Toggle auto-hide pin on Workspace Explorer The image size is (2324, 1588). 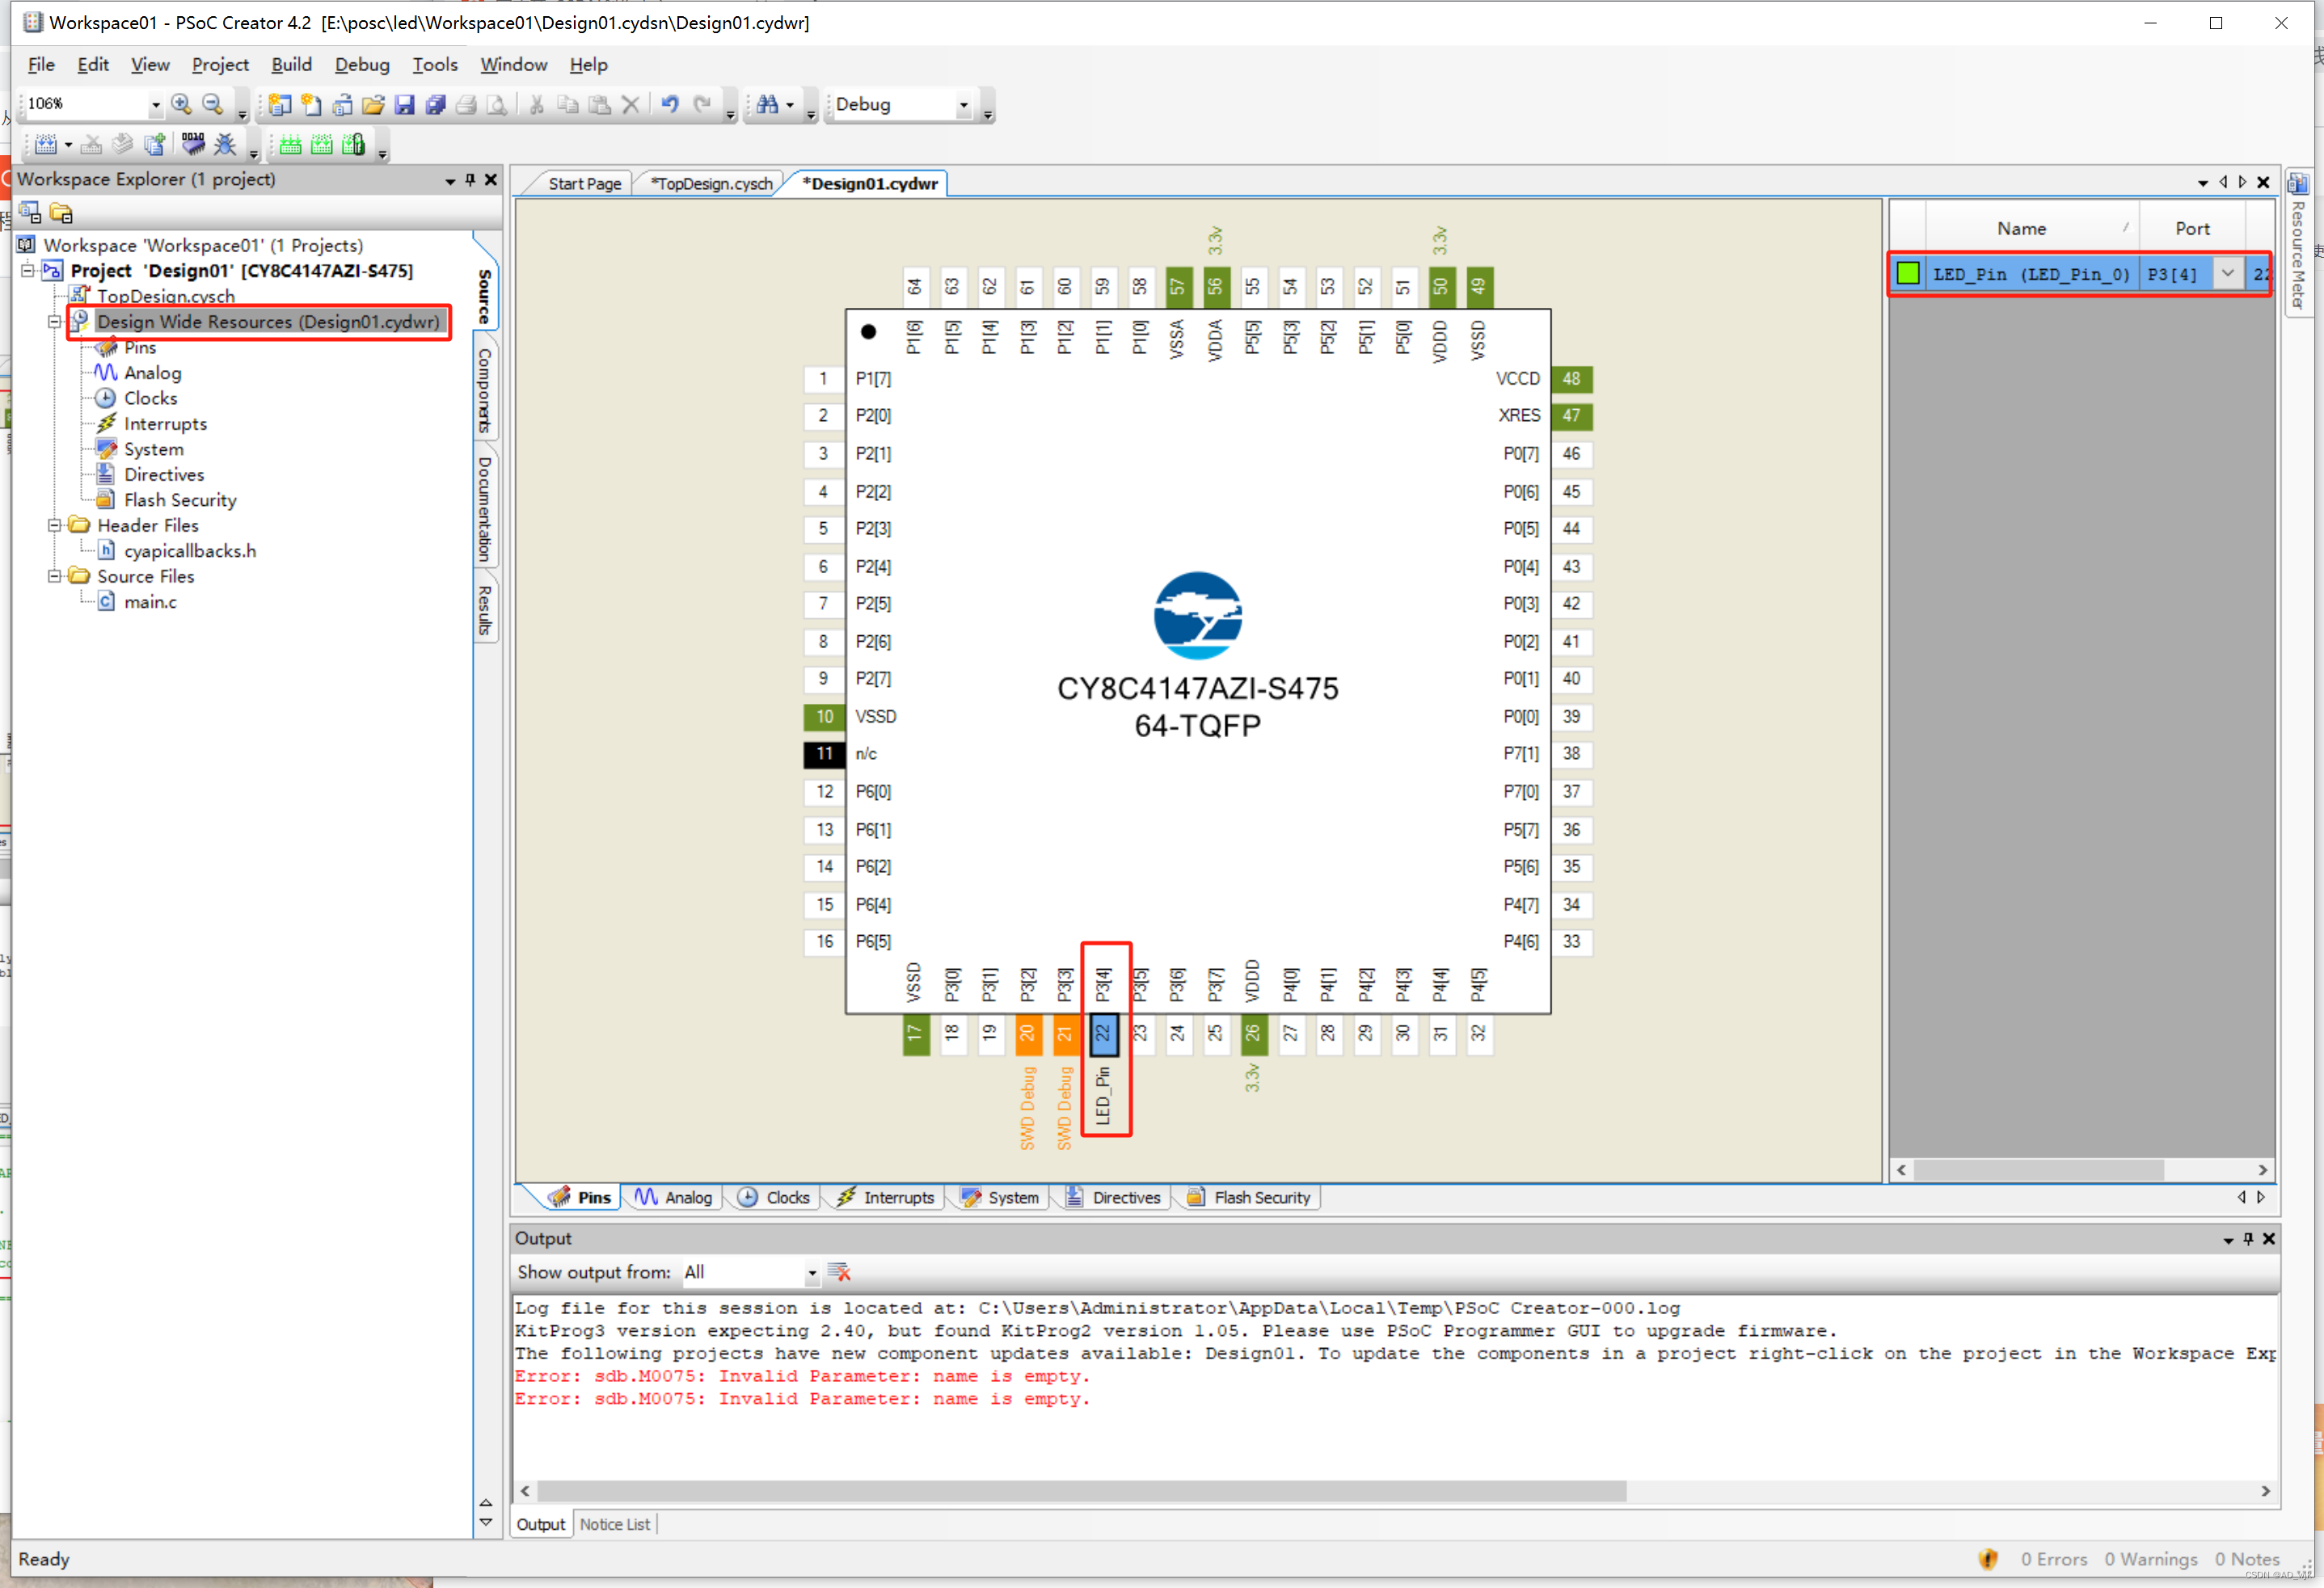[470, 179]
